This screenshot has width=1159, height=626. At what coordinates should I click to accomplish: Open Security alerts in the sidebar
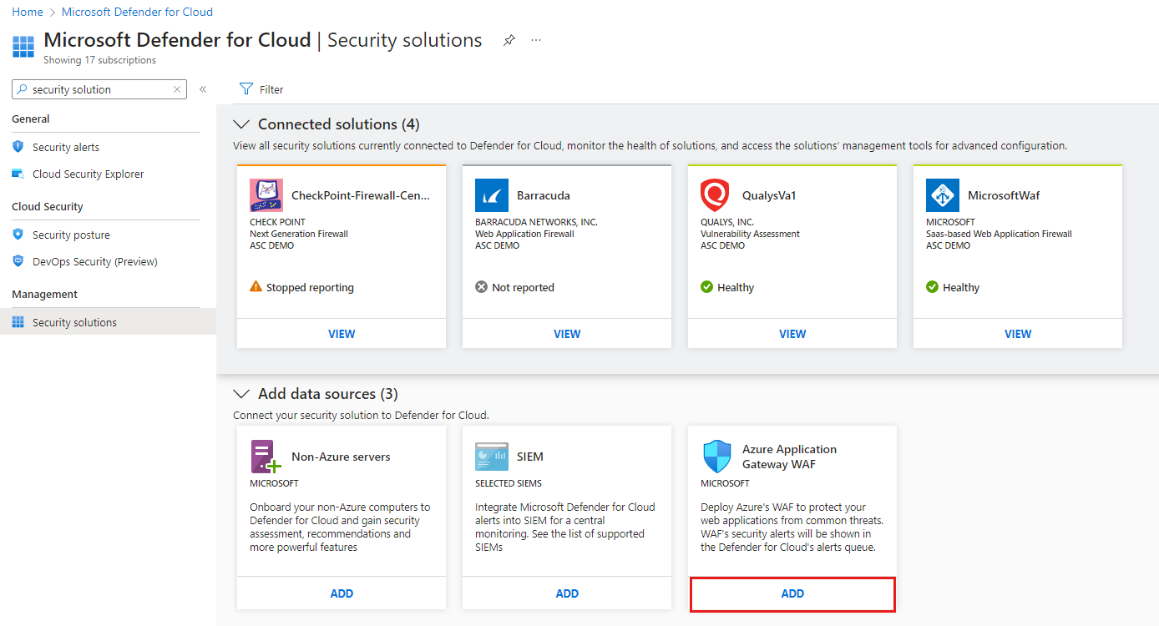click(x=66, y=147)
